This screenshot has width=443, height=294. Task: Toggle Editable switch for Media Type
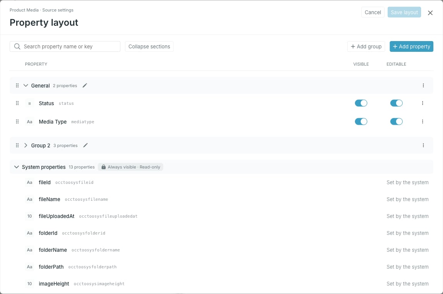click(x=396, y=122)
